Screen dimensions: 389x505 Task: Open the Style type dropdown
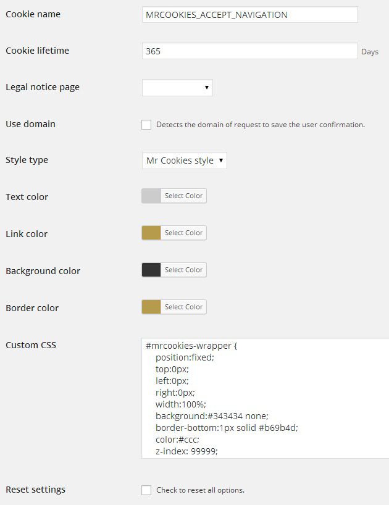pyautogui.click(x=185, y=161)
